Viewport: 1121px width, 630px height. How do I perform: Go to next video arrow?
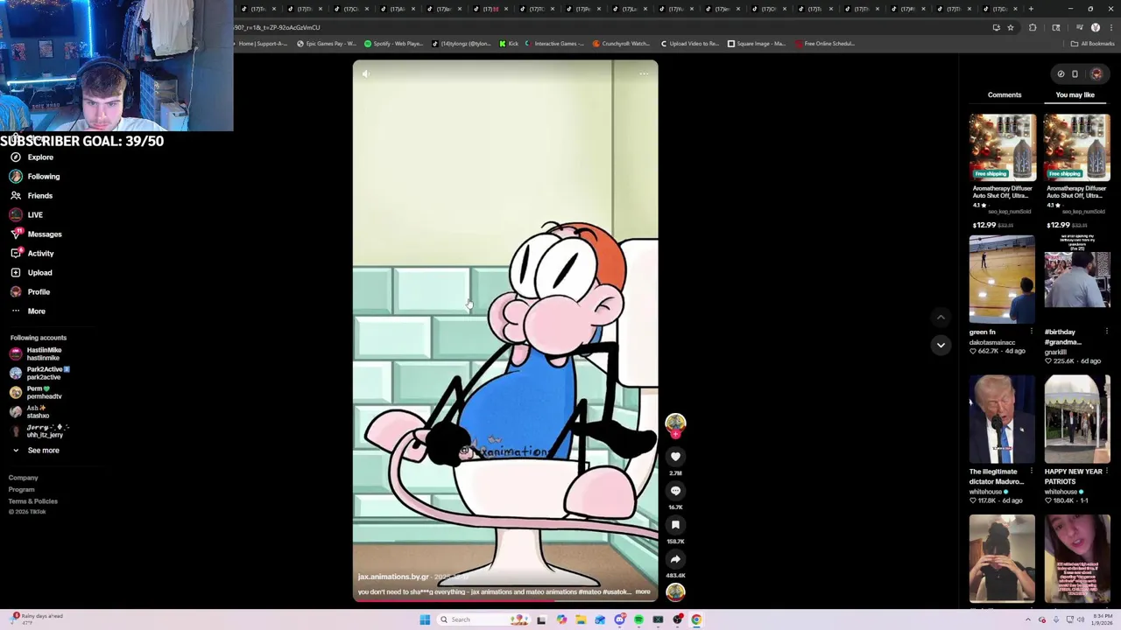pyautogui.click(x=941, y=345)
